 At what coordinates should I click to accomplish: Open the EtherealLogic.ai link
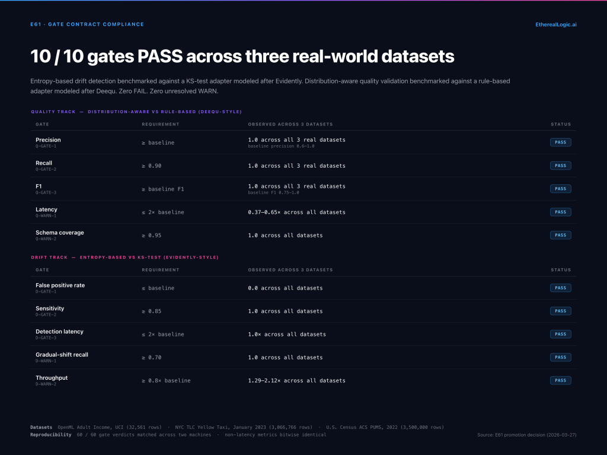pyautogui.click(x=556, y=24)
